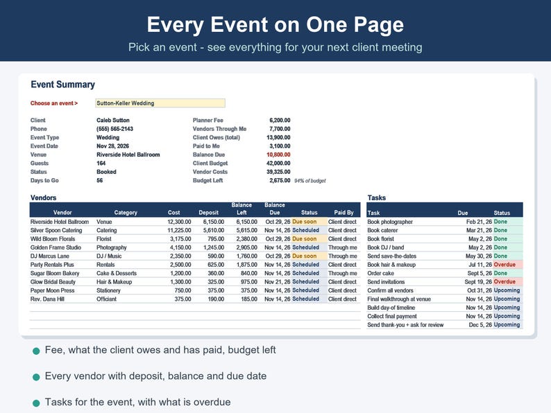The width and height of the screenshot is (551, 413).
Task: Select cost 11,225.00 for catering
Action: [179, 230]
